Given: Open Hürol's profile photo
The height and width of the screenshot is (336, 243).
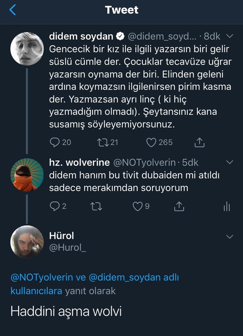Looking at the screenshot, I should click(x=27, y=242).
